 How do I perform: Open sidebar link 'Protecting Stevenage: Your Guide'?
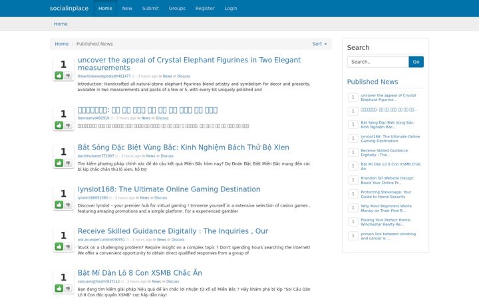pyautogui.click(x=386, y=194)
